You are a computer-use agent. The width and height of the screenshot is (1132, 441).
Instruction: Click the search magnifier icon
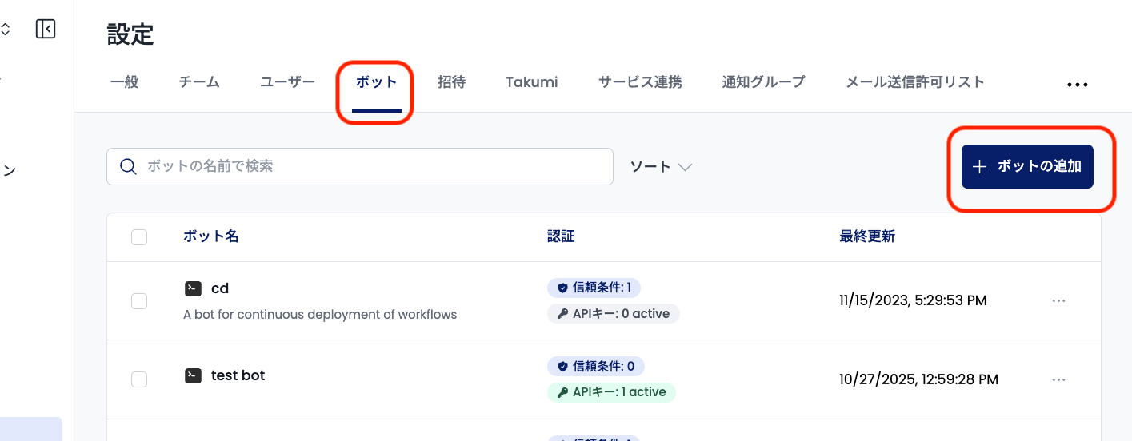point(128,166)
